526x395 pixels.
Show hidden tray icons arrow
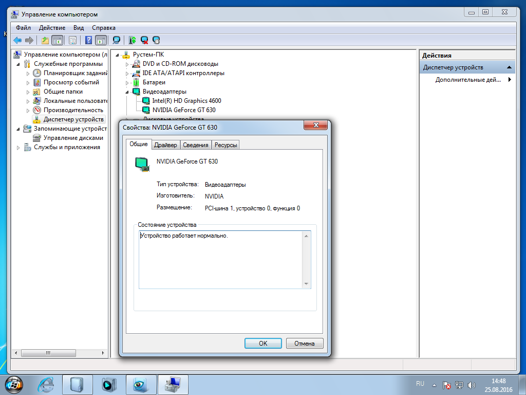pyautogui.click(x=434, y=386)
